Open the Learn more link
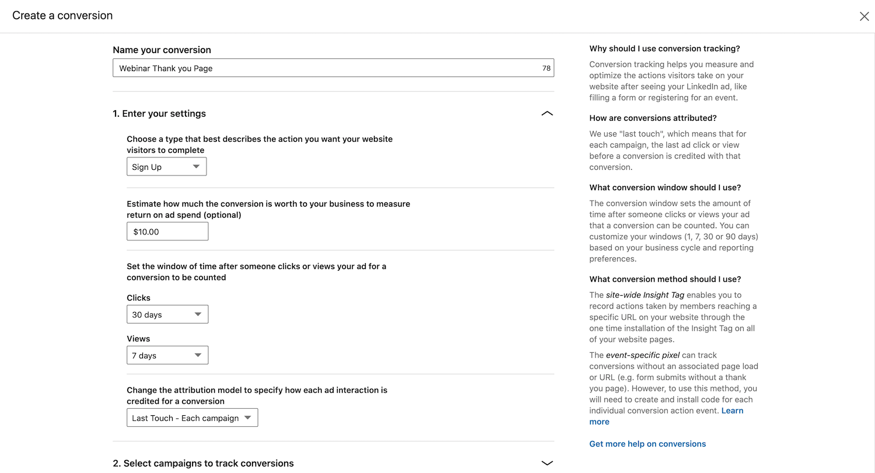875x473 pixels. tap(666, 416)
